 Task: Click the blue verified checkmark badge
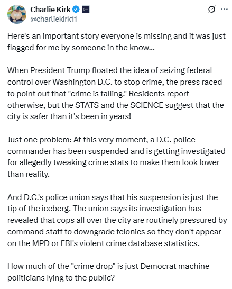point(76,10)
